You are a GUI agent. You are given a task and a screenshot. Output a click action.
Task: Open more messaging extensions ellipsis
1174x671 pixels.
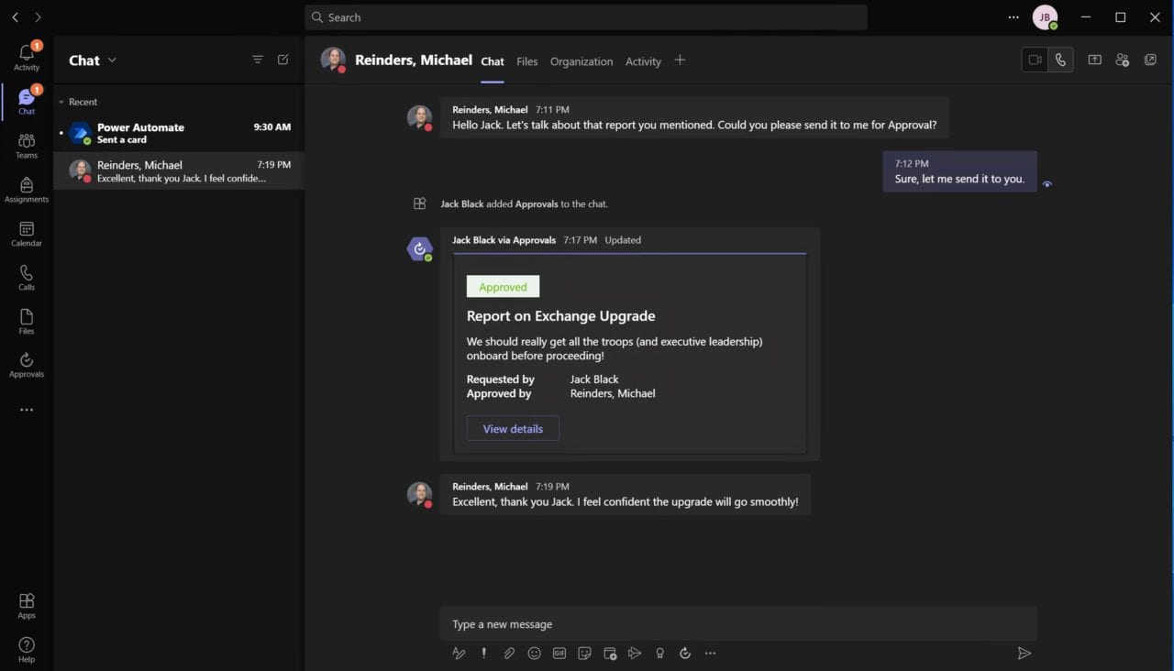[710, 654]
